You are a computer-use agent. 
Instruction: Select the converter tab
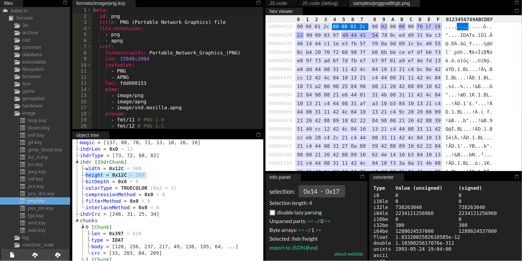383,177
